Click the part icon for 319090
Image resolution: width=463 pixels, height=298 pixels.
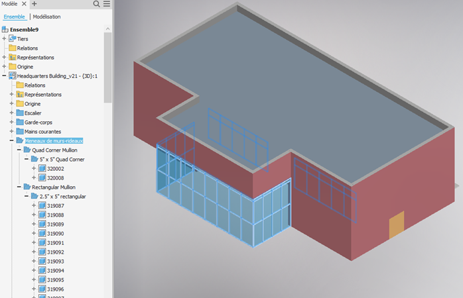[42, 234]
